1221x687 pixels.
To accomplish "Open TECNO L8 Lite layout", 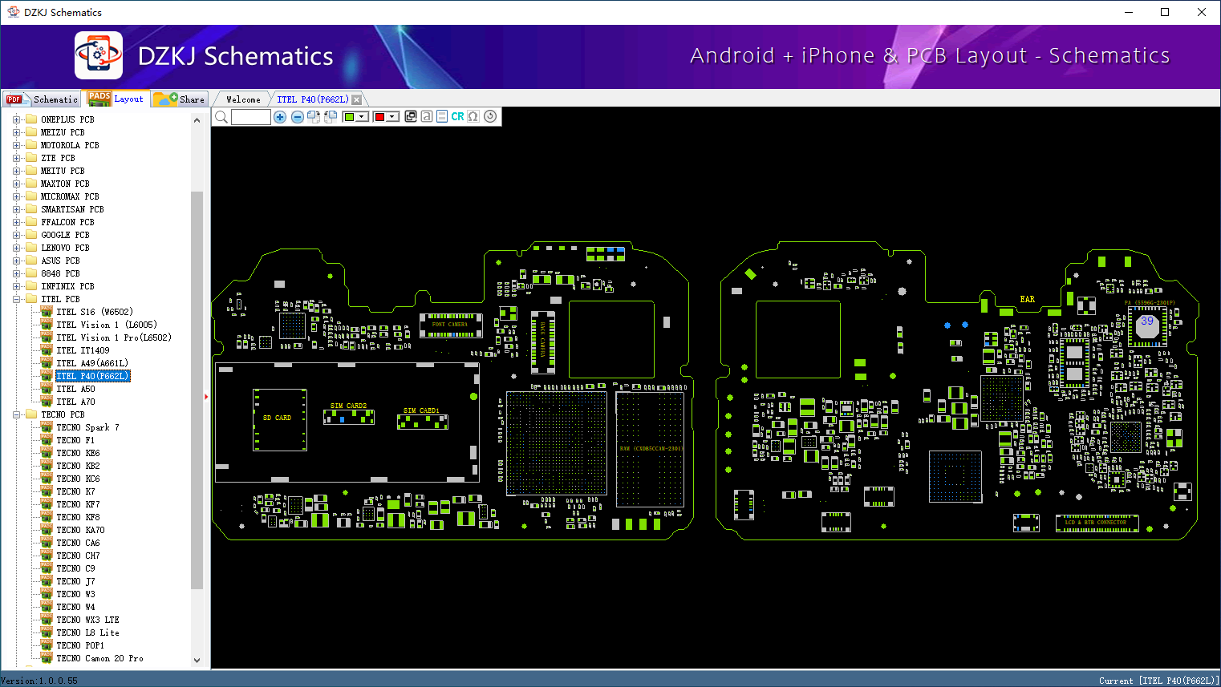I will point(87,632).
